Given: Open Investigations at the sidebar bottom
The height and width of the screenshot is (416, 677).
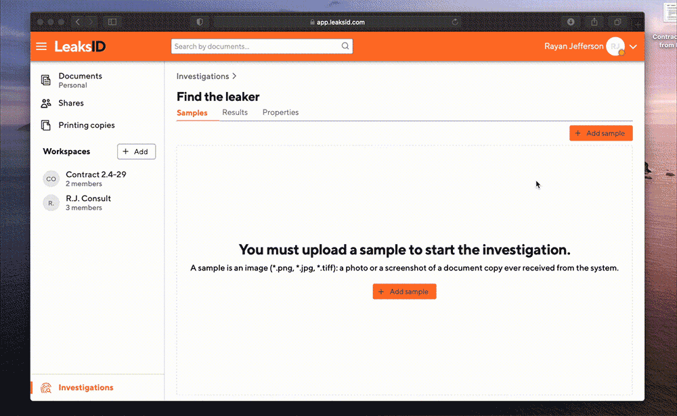Looking at the screenshot, I should click(85, 388).
